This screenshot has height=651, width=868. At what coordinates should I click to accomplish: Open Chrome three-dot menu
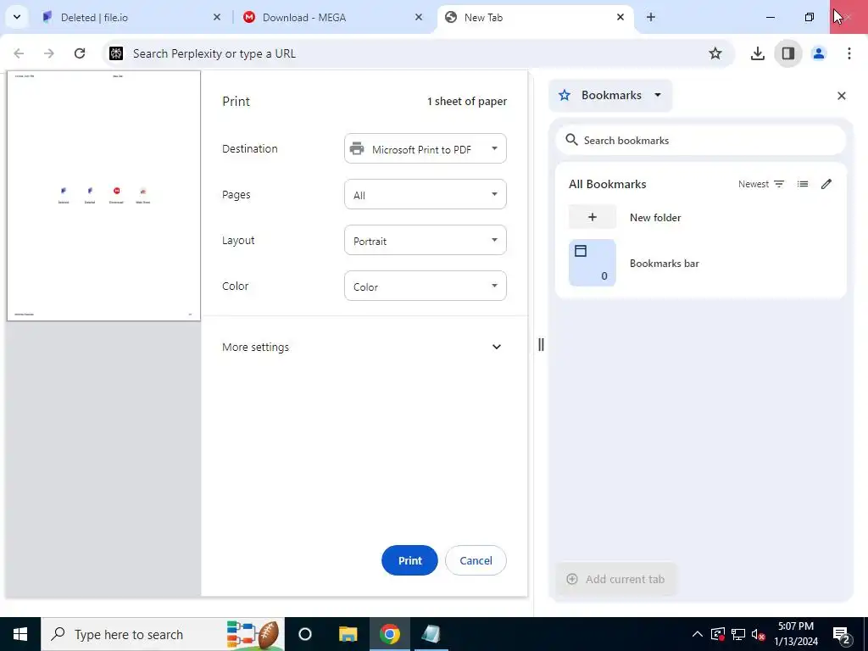click(x=849, y=53)
